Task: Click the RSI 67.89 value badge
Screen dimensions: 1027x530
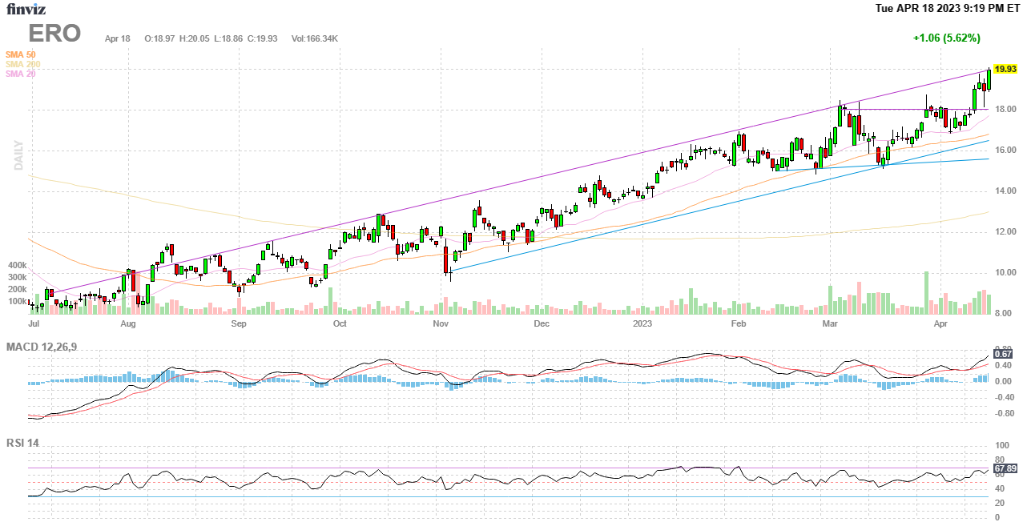Action: (x=1005, y=468)
